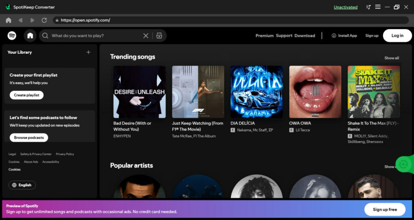The height and width of the screenshot is (220, 414).
Task: Click the Create playlist button
Action: (x=27, y=95)
